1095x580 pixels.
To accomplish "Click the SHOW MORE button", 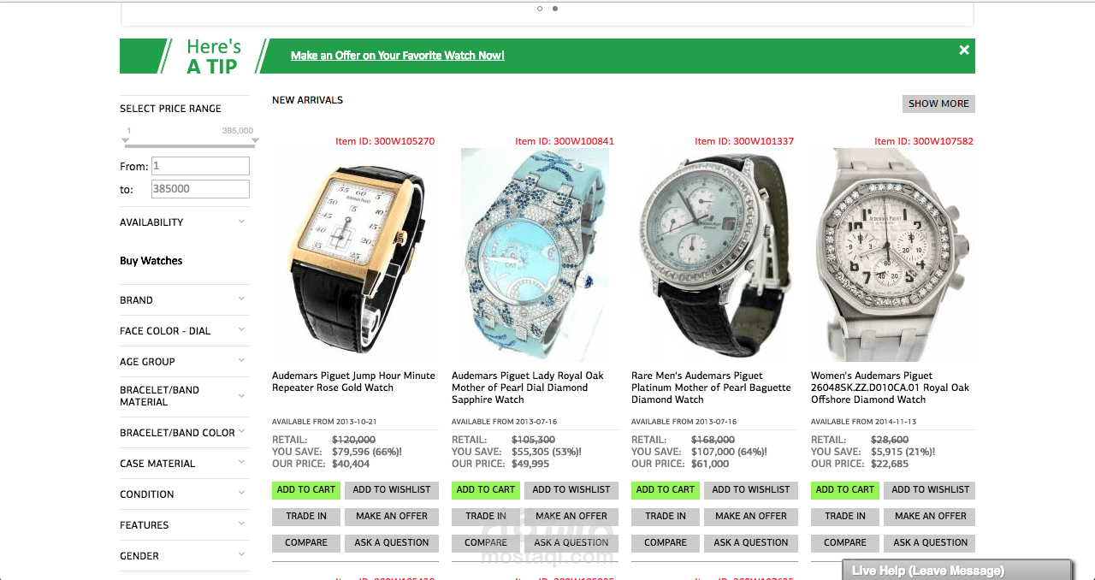I will tap(938, 104).
